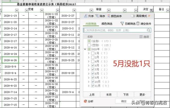Open the 决定 column filter dropdown
Screen dimensions: 170x108
coord(151,11)
